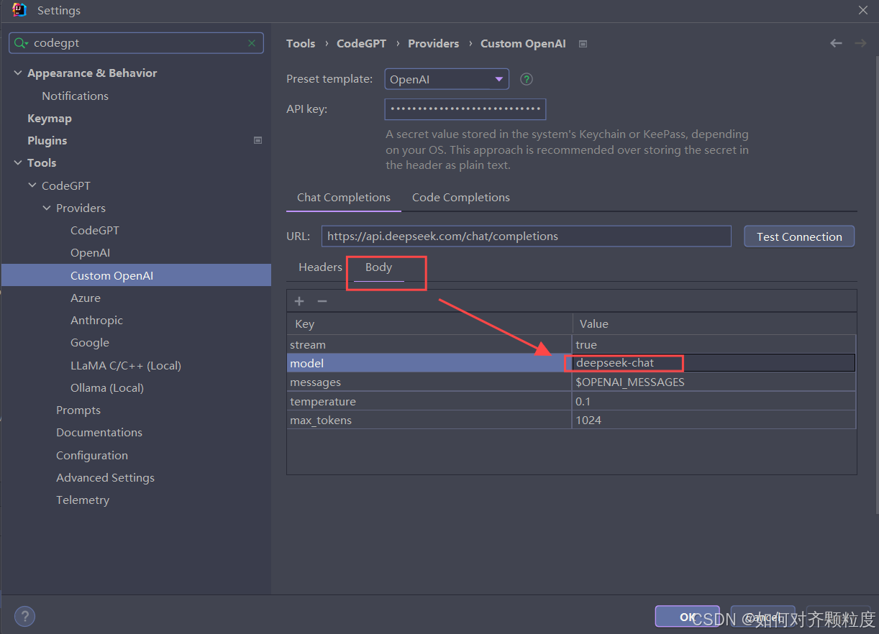Add a body row with the plus icon
Viewport: 879px width, 634px height.
299,301
